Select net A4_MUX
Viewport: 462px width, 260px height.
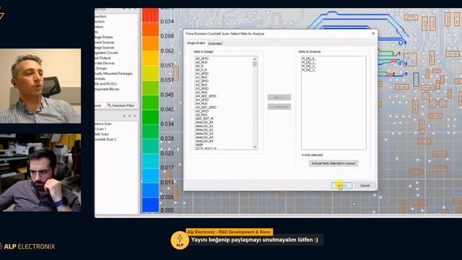[x=201, y=104]
